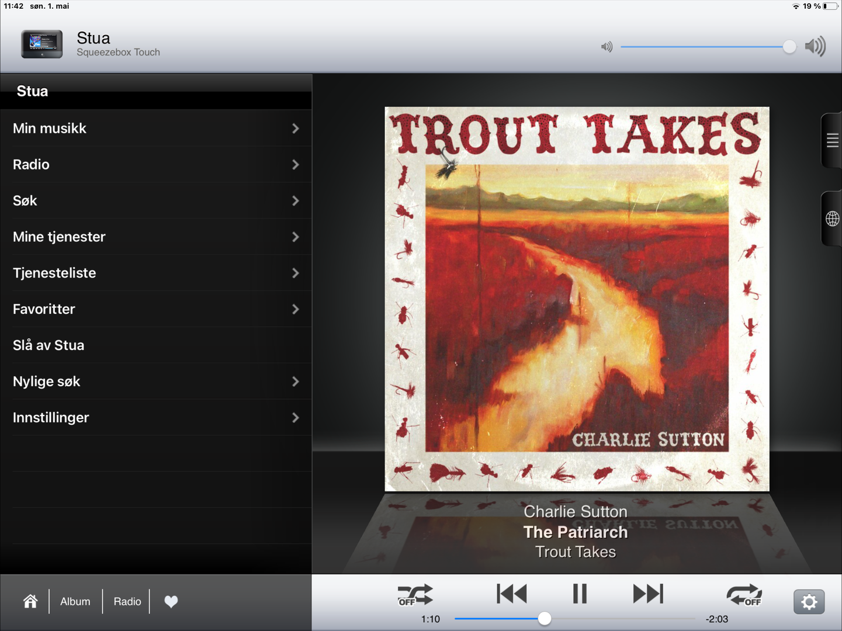Turn off player via Slå av Stua
842x631 pixels.
156,345
